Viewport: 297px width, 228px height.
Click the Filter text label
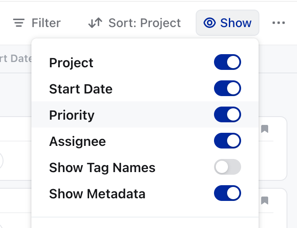pos(46,23)
